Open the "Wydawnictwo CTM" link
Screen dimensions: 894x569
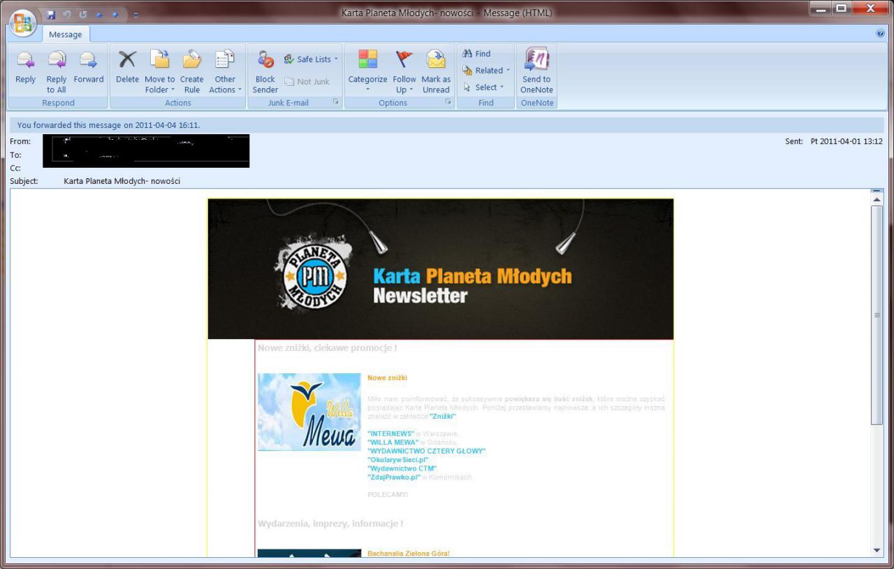coord(402,468)
